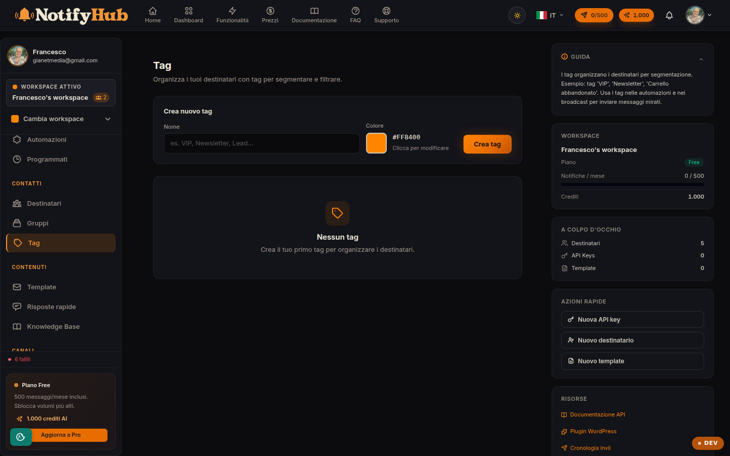The height and width of the screenshot is (456, 730).
Task: Open the FAQ page
Action: [355, 15]
